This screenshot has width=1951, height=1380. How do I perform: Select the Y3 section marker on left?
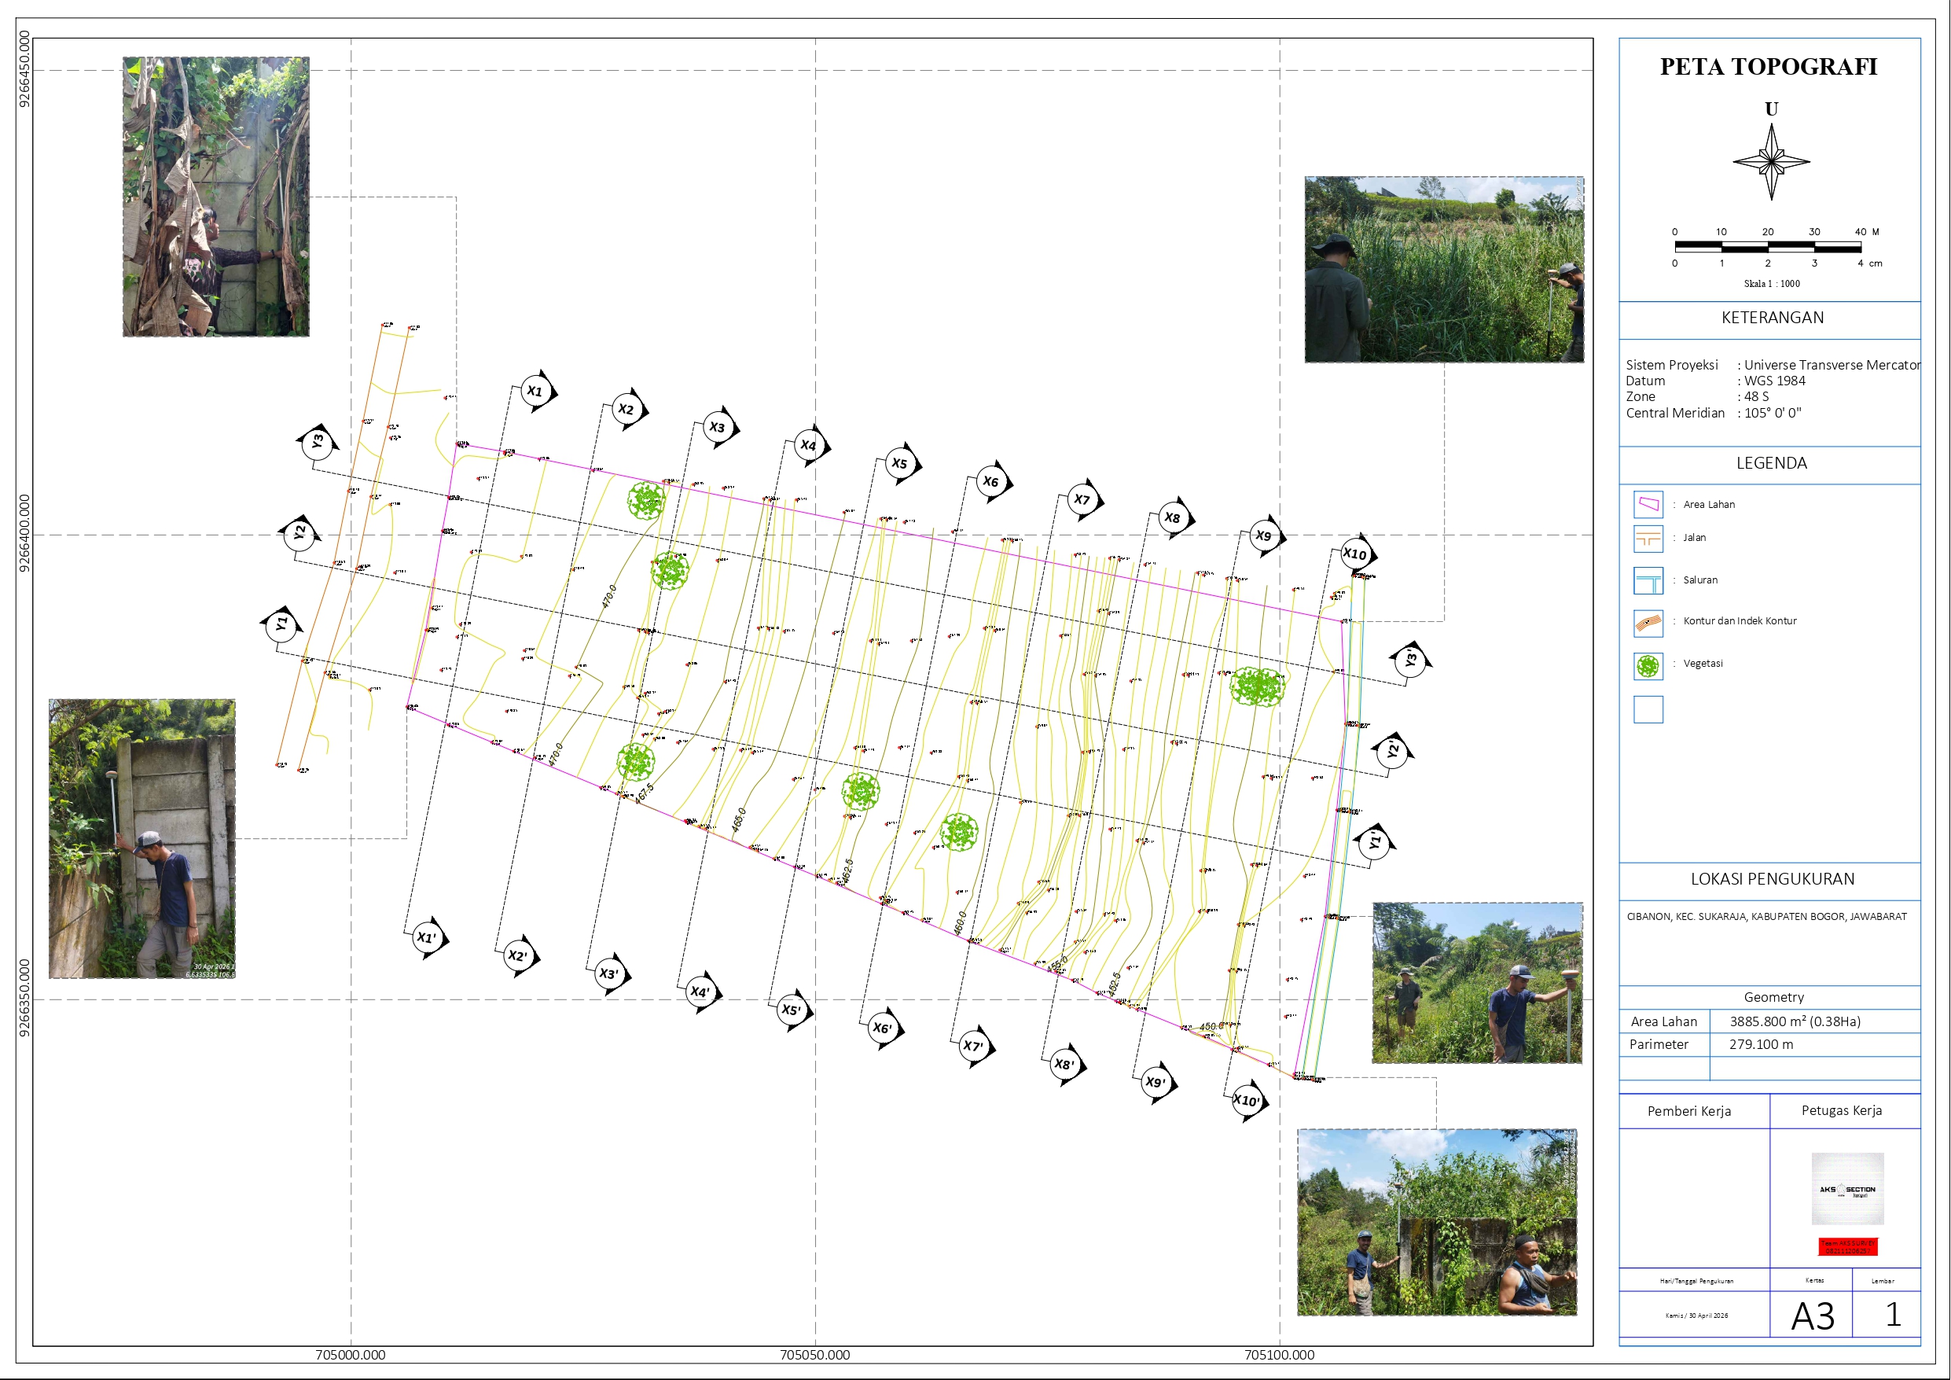click(318, 442)
